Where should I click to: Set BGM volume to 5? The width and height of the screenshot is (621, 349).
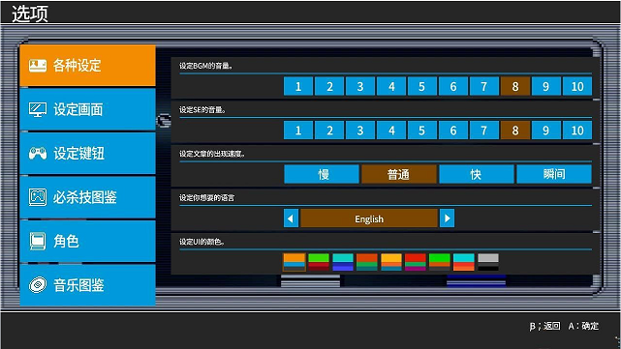(422, 86)
